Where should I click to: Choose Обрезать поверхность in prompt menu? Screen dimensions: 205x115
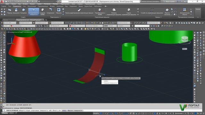tap(110, 83)
